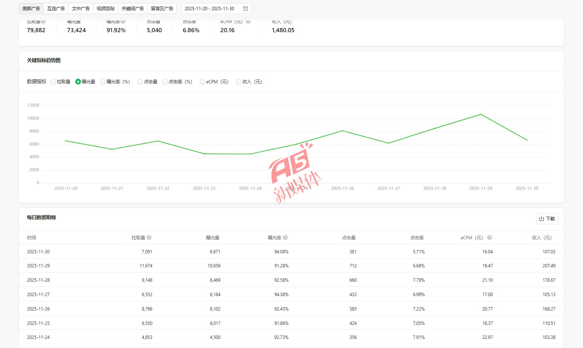
Task: Select the 文中广告 tab
Action: point(81,8)
